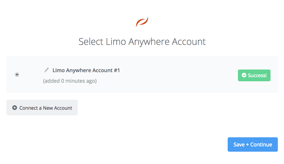Select the Limo Anywhere Account #1 radio button
The width and height of the screenshot is (284, 164).
point(17,75)
